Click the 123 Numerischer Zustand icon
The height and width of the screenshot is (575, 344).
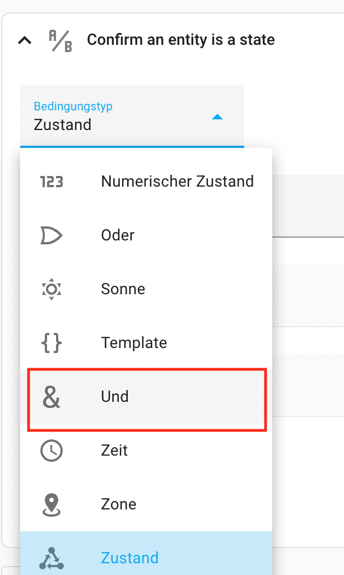tap(52, 182)
